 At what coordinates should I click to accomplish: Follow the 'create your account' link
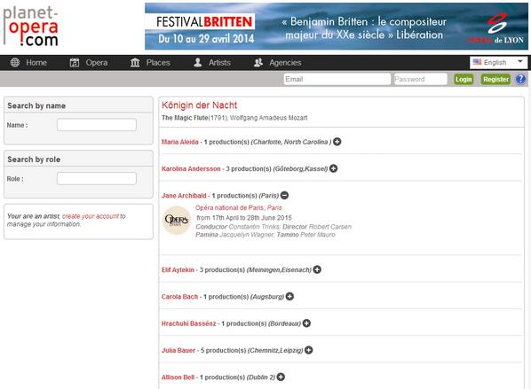(91, 216)
